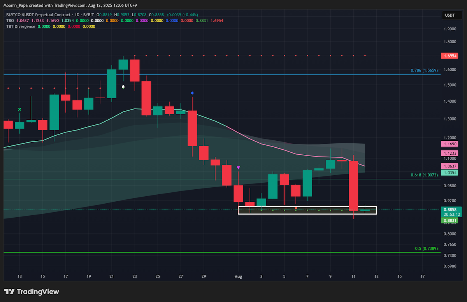Click the 0.618 (1.0073) Fibonacci level label
Image resolution: width=467 pixels, height=302 pixels.
pos(425,175)
